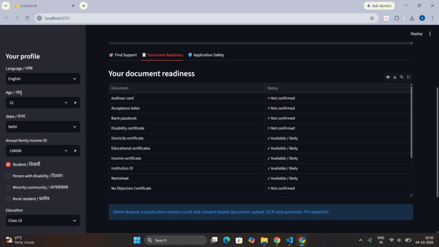Select the No Objection Certificate cell
Screen dimensions: 439x247
pyautogui.click(x=187, y=189)
